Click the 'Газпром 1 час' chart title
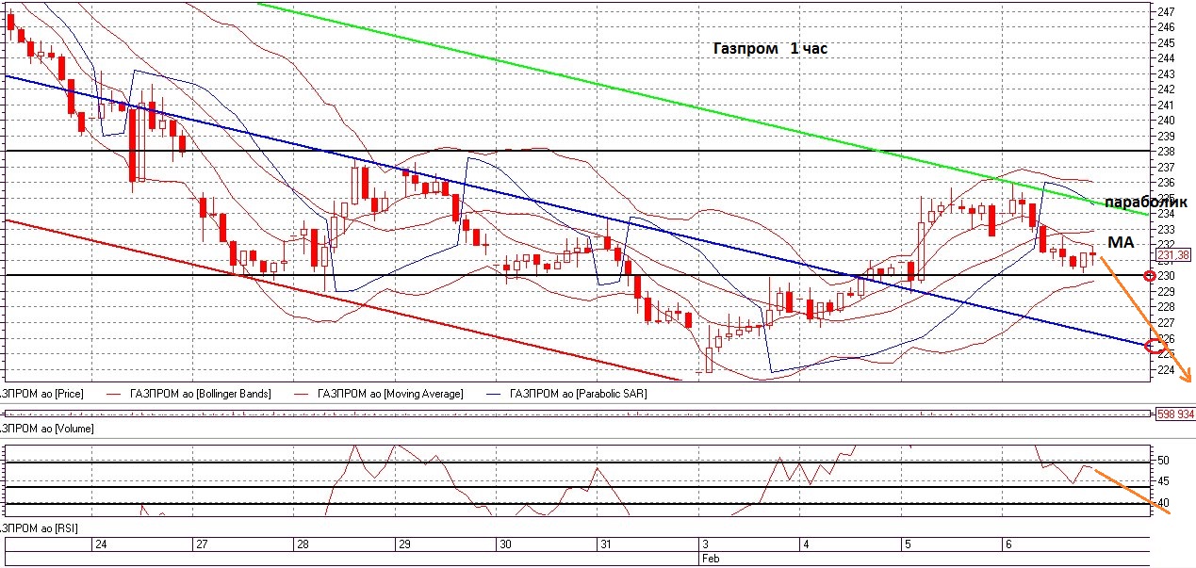 click(x=769, y=48)
